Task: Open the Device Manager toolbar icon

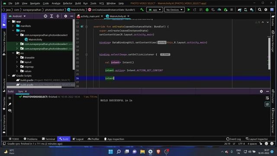Action: [x=245, y=10]
